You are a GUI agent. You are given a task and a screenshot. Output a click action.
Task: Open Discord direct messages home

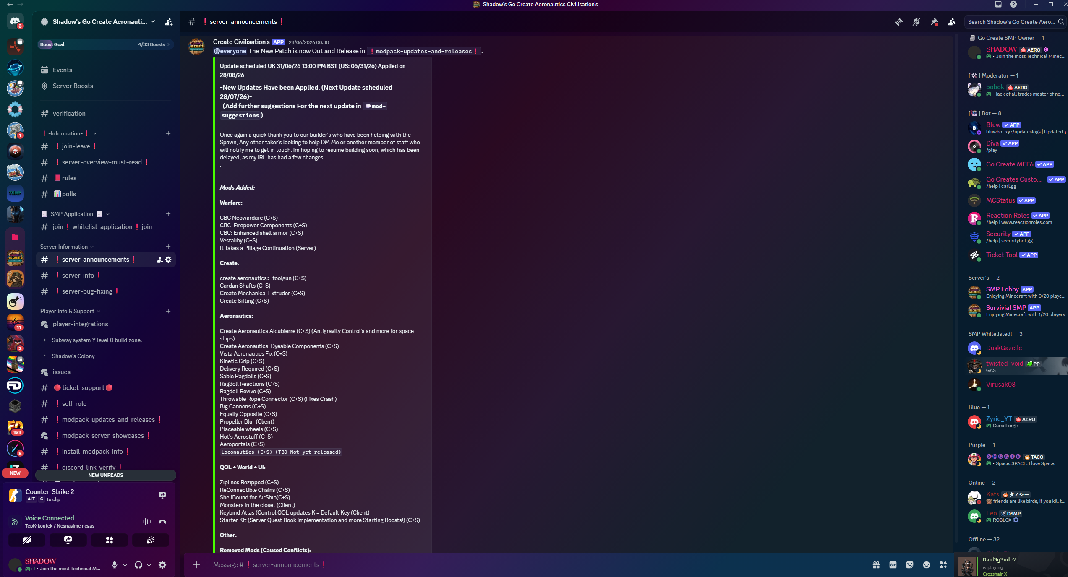tap(15, 21)
